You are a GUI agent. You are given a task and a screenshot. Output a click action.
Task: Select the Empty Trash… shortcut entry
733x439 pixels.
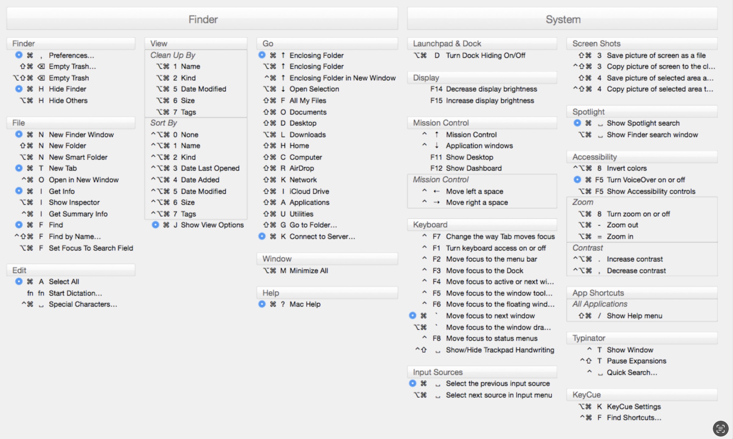(72, 66)
